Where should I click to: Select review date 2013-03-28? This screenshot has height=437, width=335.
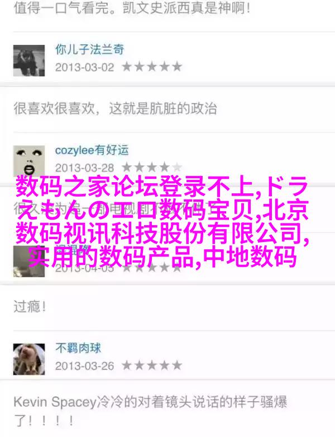[85, 168]
